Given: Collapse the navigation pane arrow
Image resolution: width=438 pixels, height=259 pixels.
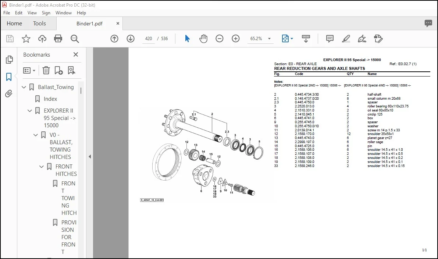Looking at the screenshot, I should 90,156.
